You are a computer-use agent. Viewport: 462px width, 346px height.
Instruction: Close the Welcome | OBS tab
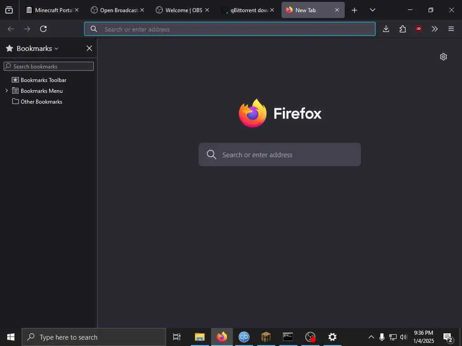[x=207, y=10]
